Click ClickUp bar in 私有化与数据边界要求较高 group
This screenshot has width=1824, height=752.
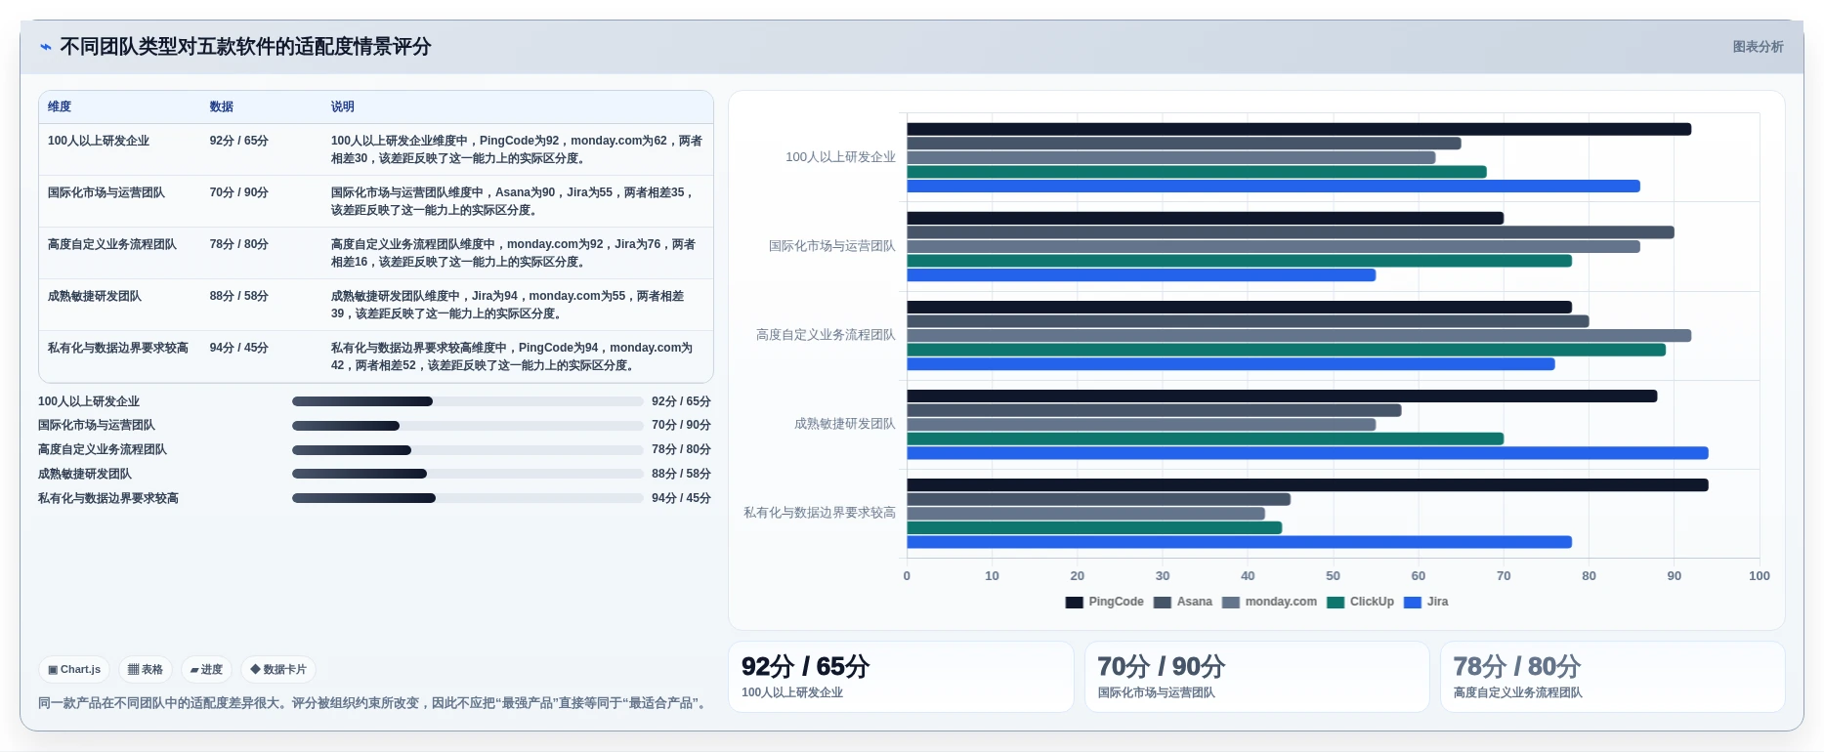[x=1094, y=528]
